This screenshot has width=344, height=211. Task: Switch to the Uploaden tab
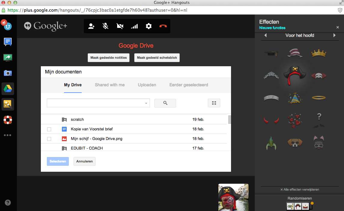point(147,85)
